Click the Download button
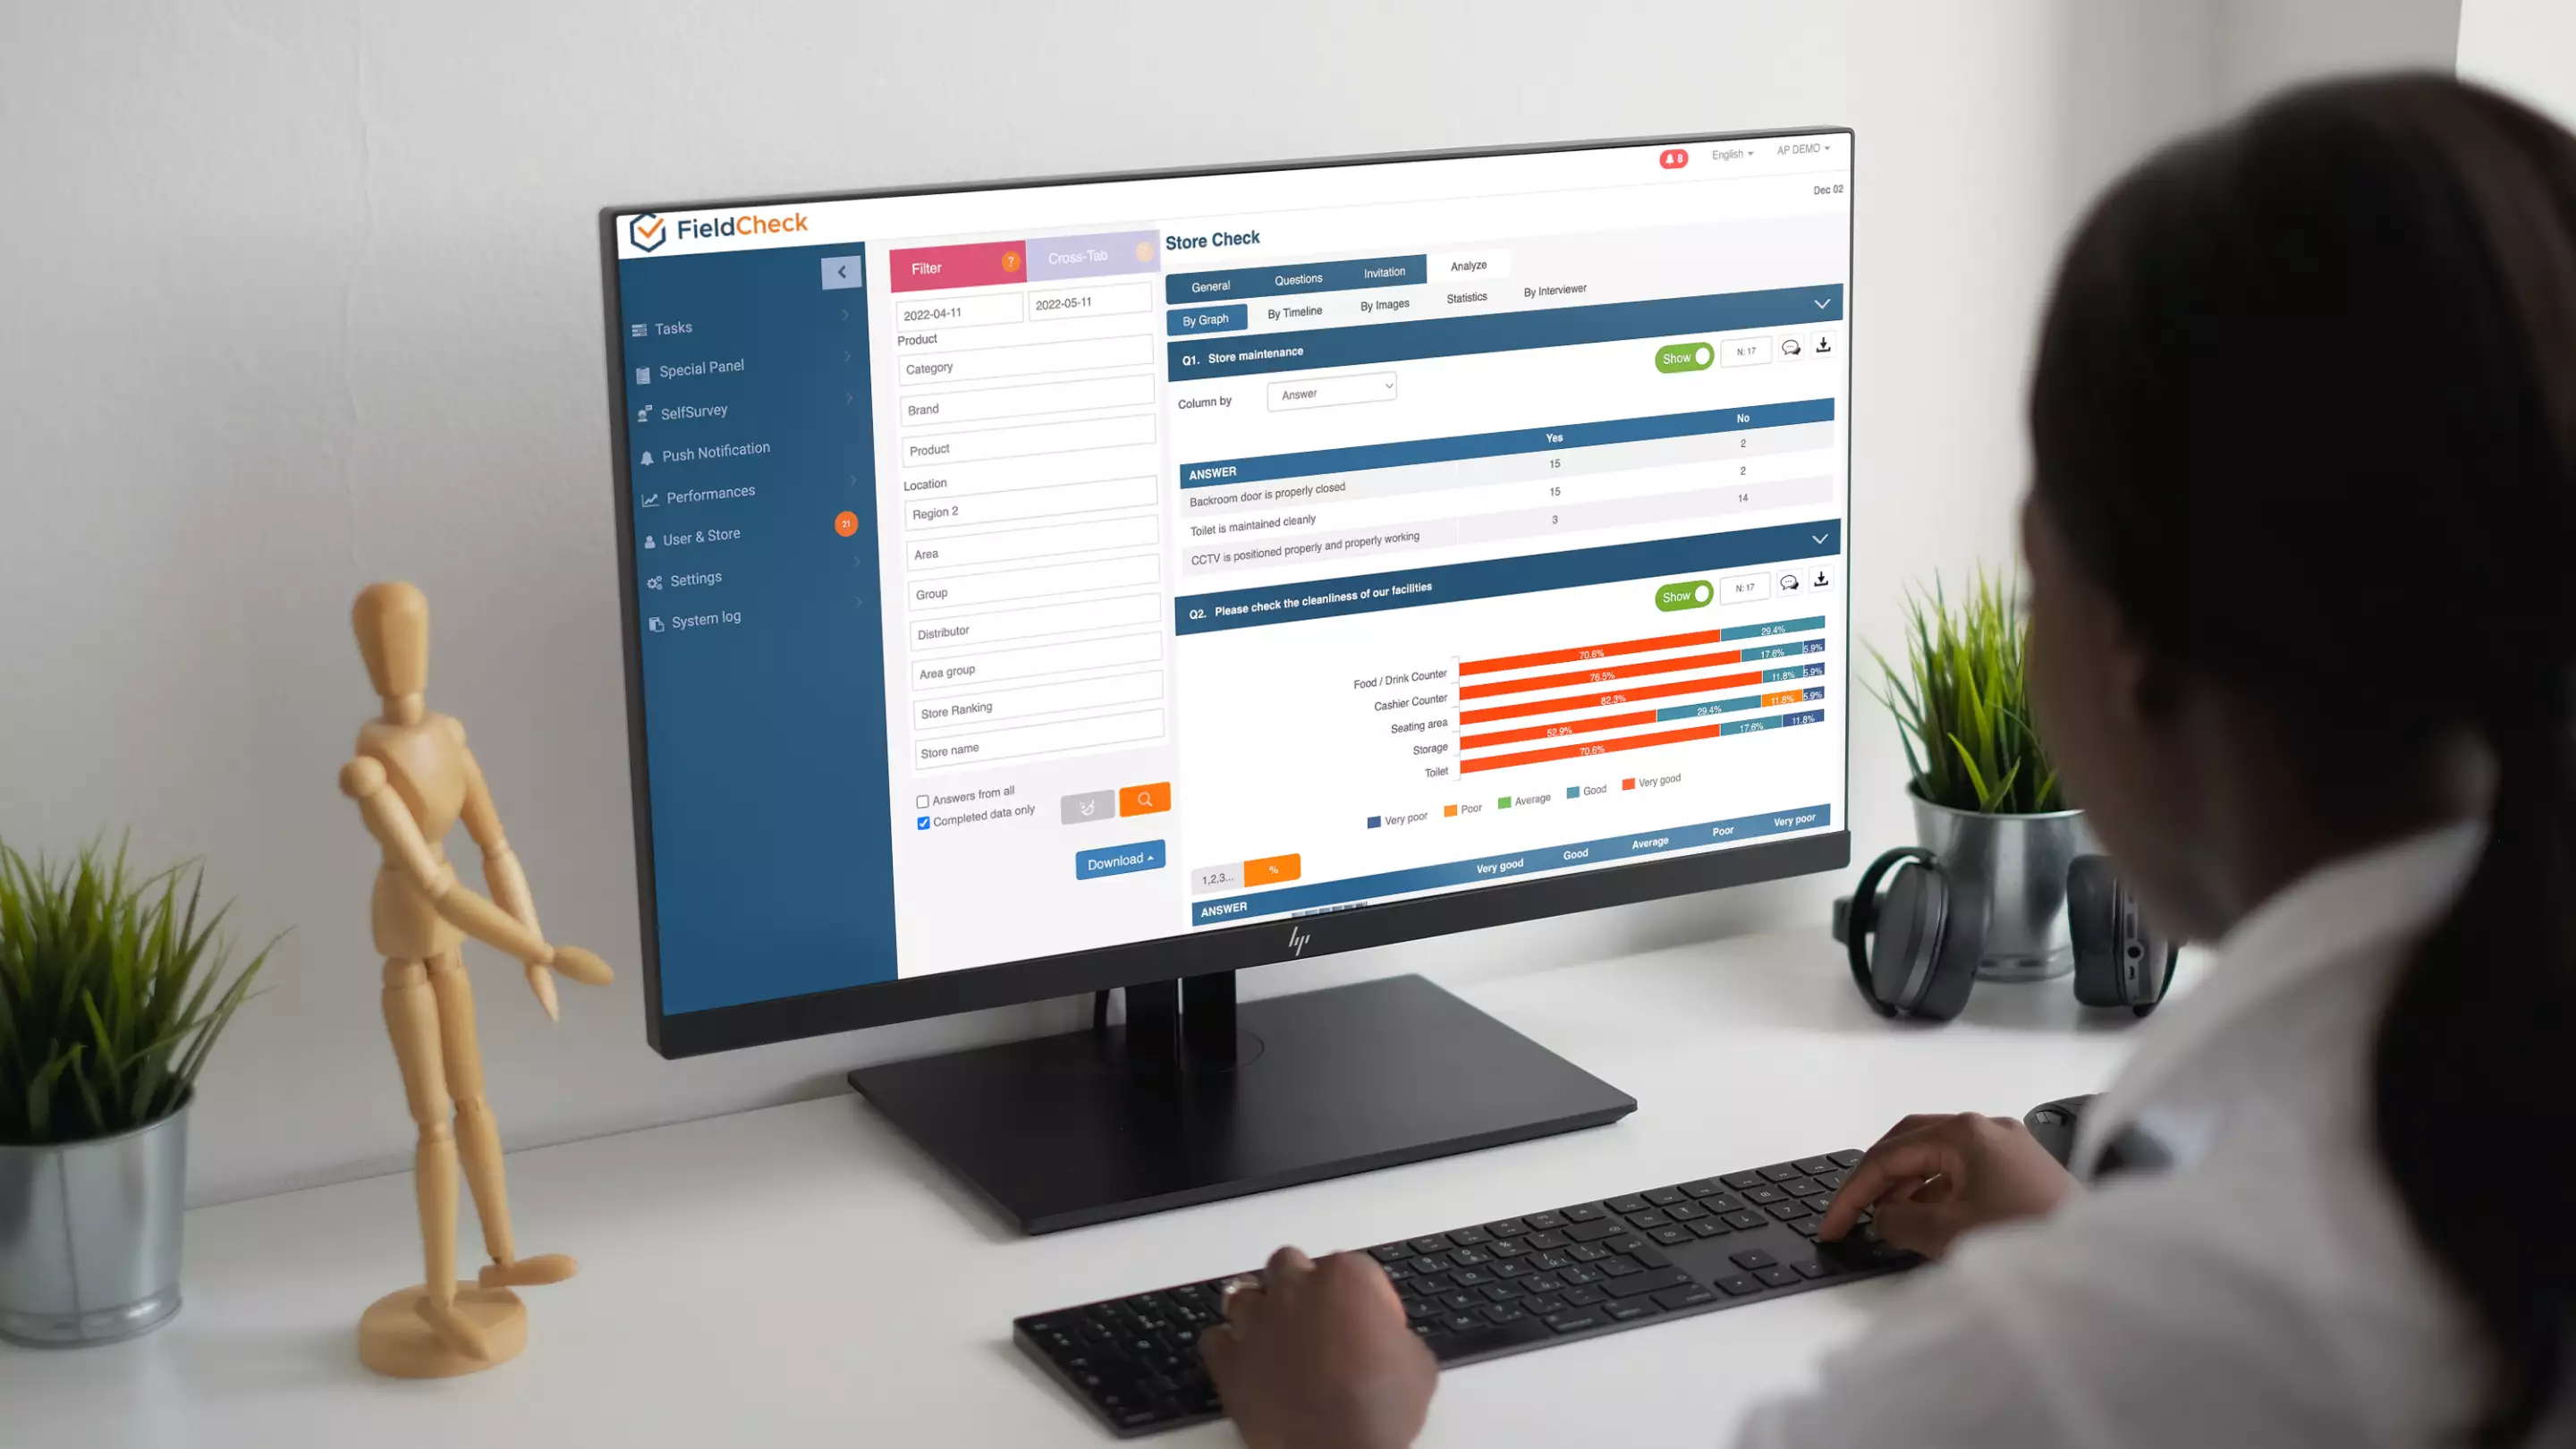This screenshot has height=1449, width=2576. coord(1116,860)
